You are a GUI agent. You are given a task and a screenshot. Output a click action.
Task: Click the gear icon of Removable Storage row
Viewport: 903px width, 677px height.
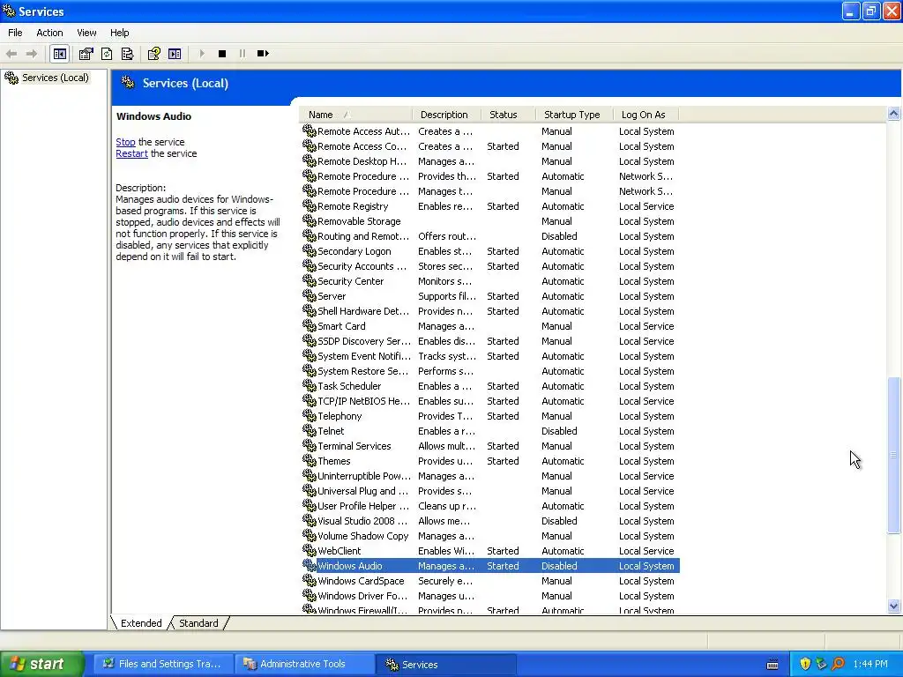[310, 220]
